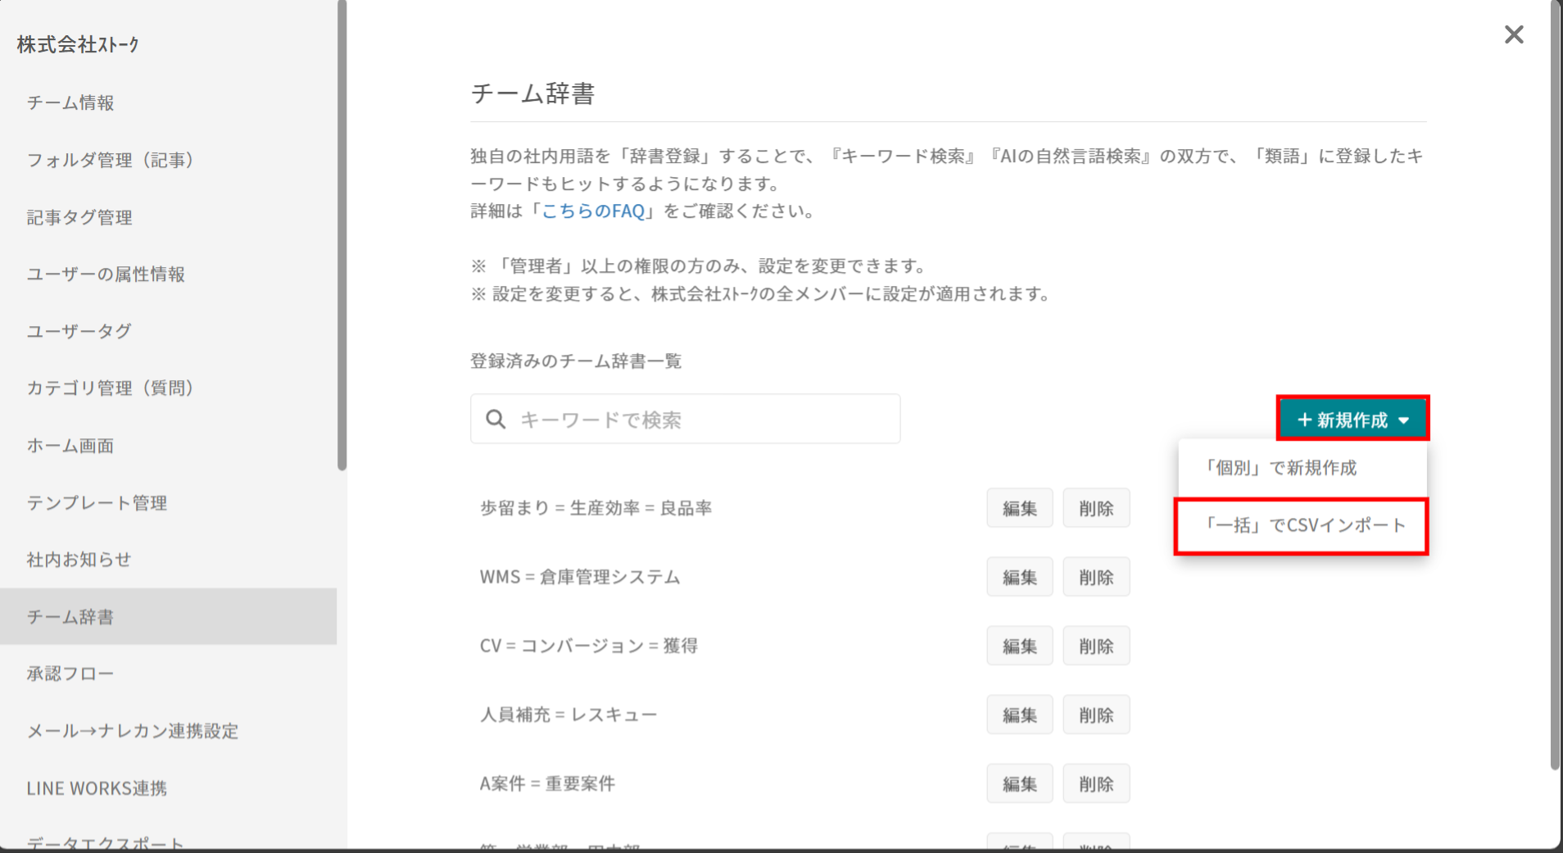Delete the CV = コンバージョン entry
This screenshot has width=1563, height=853.
tap(1096, 647)
